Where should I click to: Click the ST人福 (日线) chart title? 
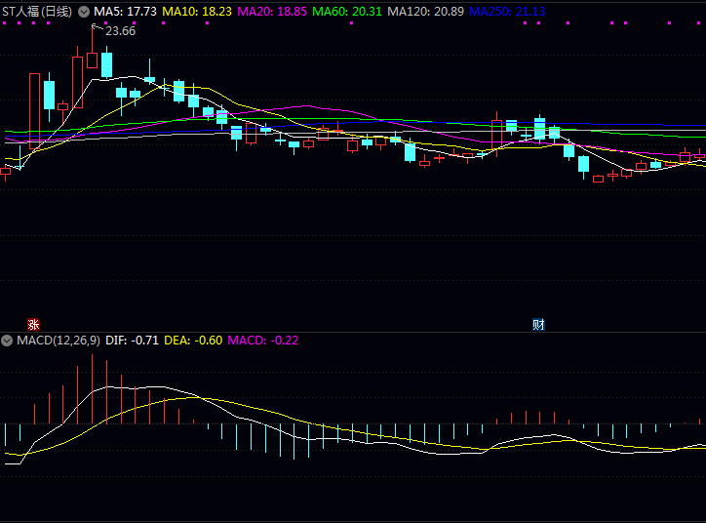point(37,12)
